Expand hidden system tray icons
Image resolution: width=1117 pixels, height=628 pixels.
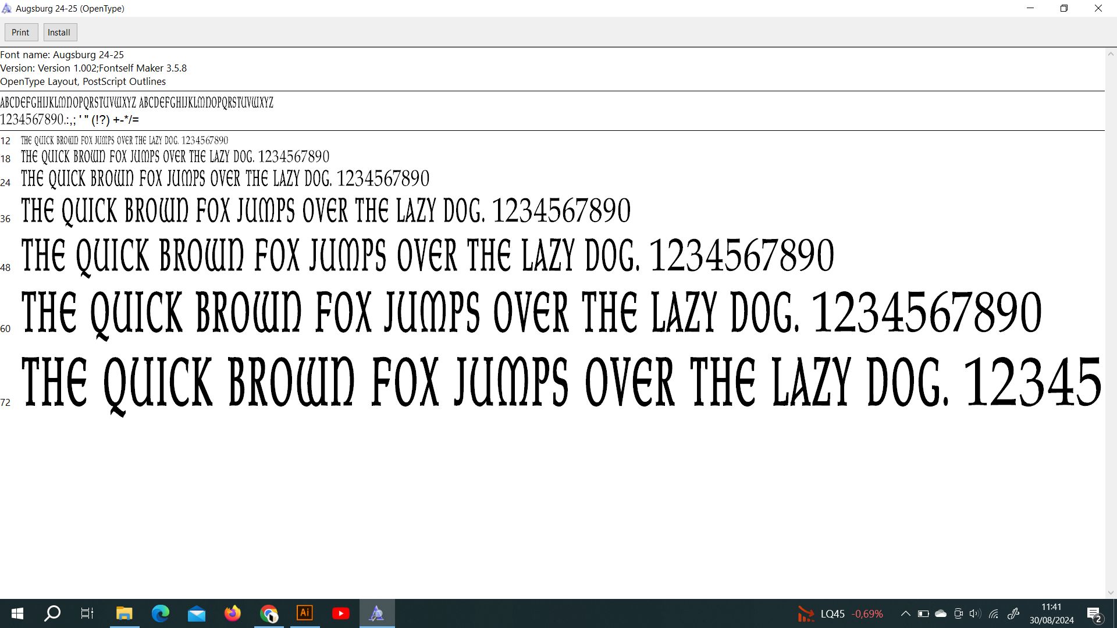[905, 613]
